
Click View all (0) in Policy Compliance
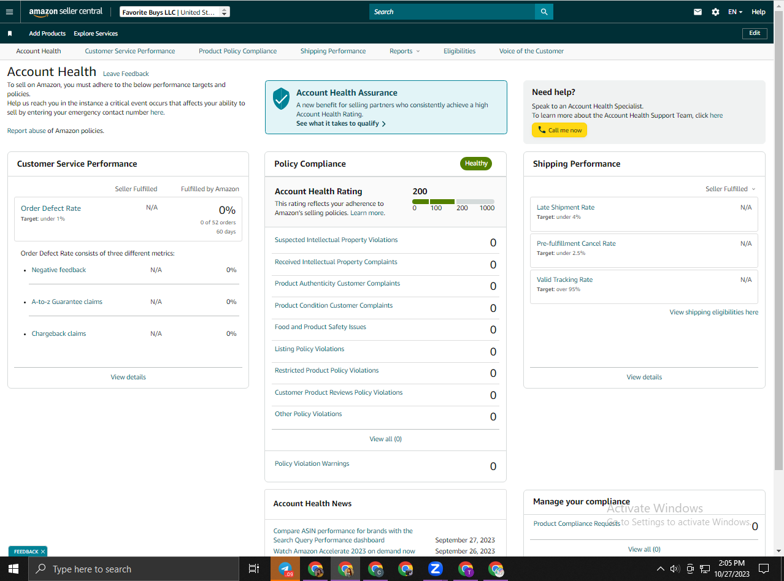click(385, 439)
